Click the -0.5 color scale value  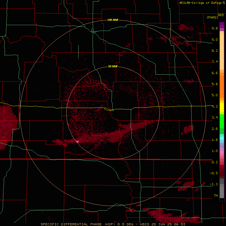214,173
